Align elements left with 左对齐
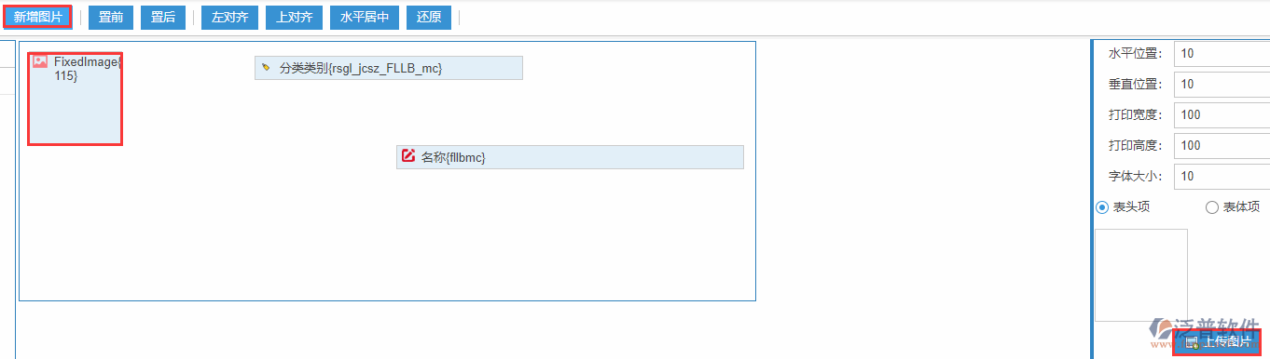 click(229, 18)
